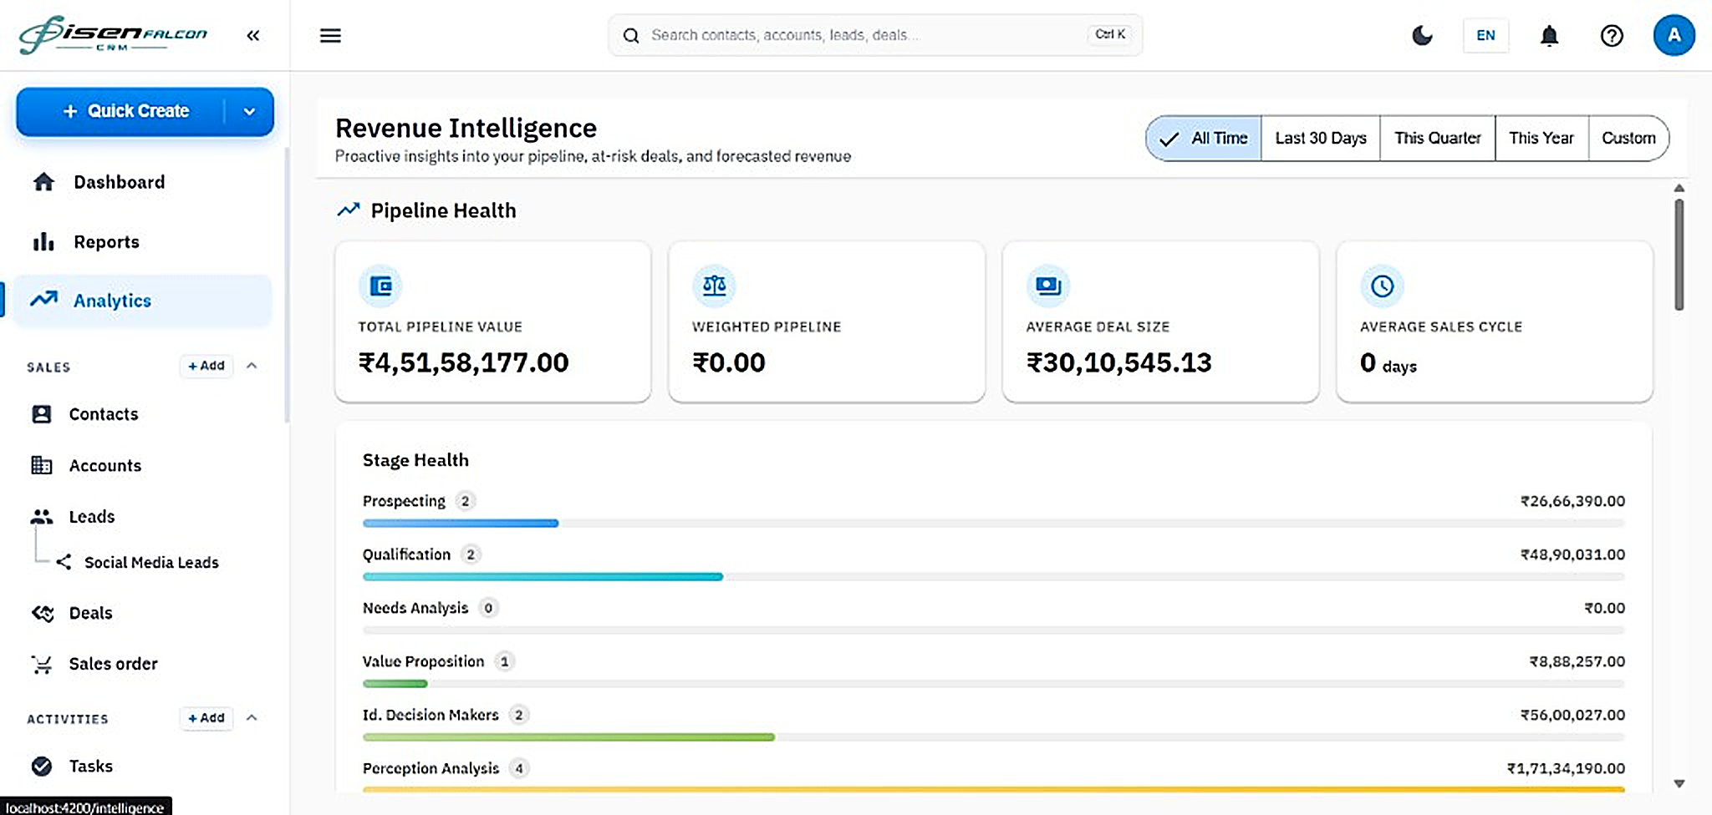The image size is (1712, 815).
Task: Click the Reports bar chart icon
Action: pos(43,242)
